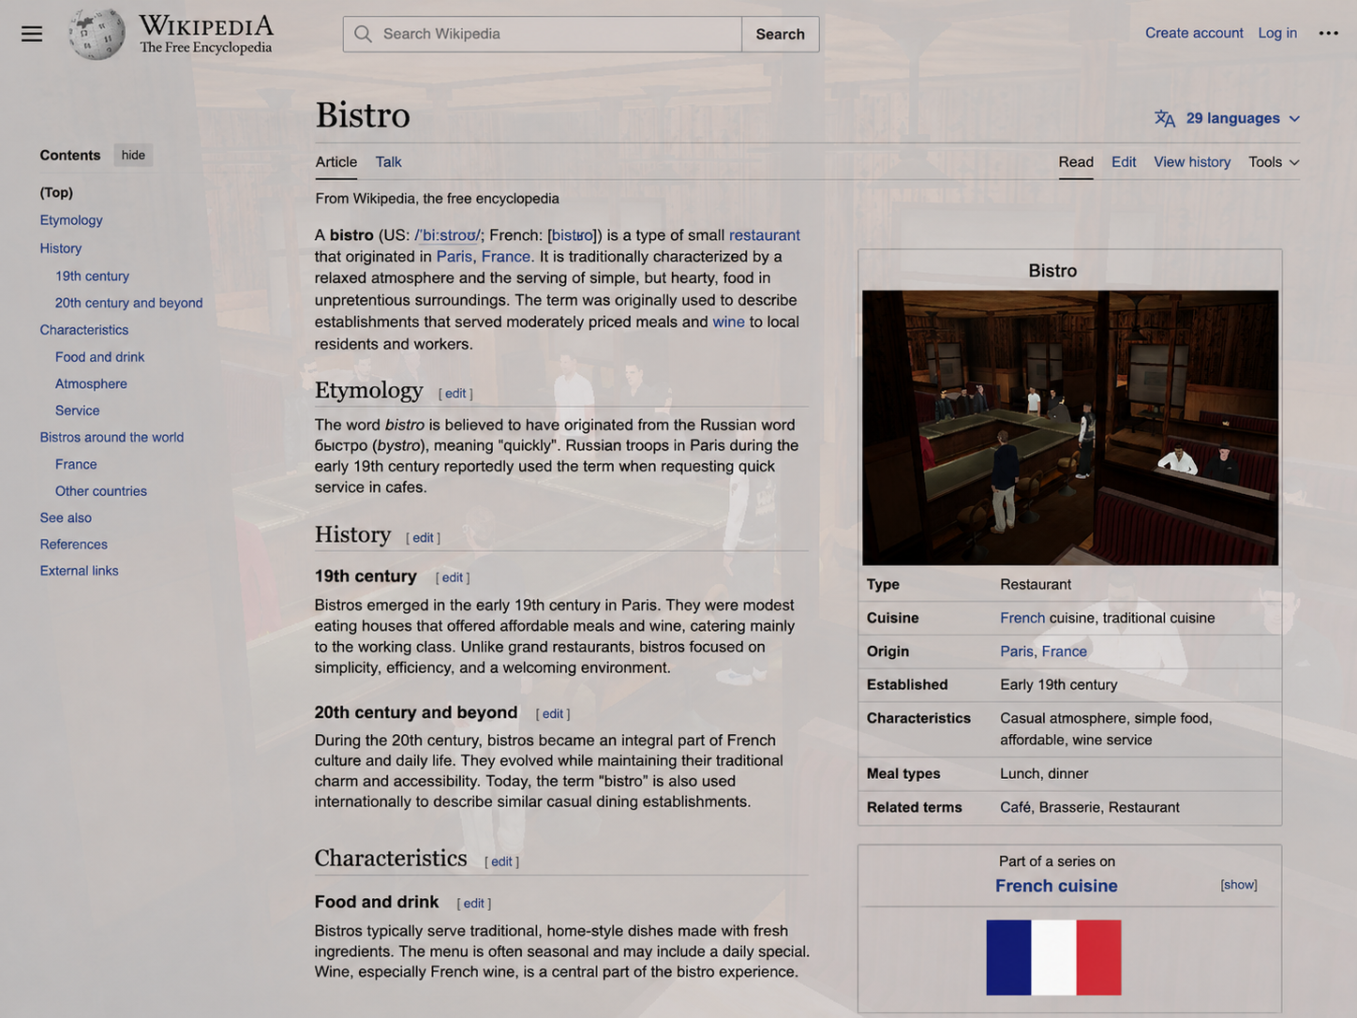The width and height of the screenshot is (1357, 1018).
Task: Open the Paris link in the intro paragraph
Action: point(455,257)
